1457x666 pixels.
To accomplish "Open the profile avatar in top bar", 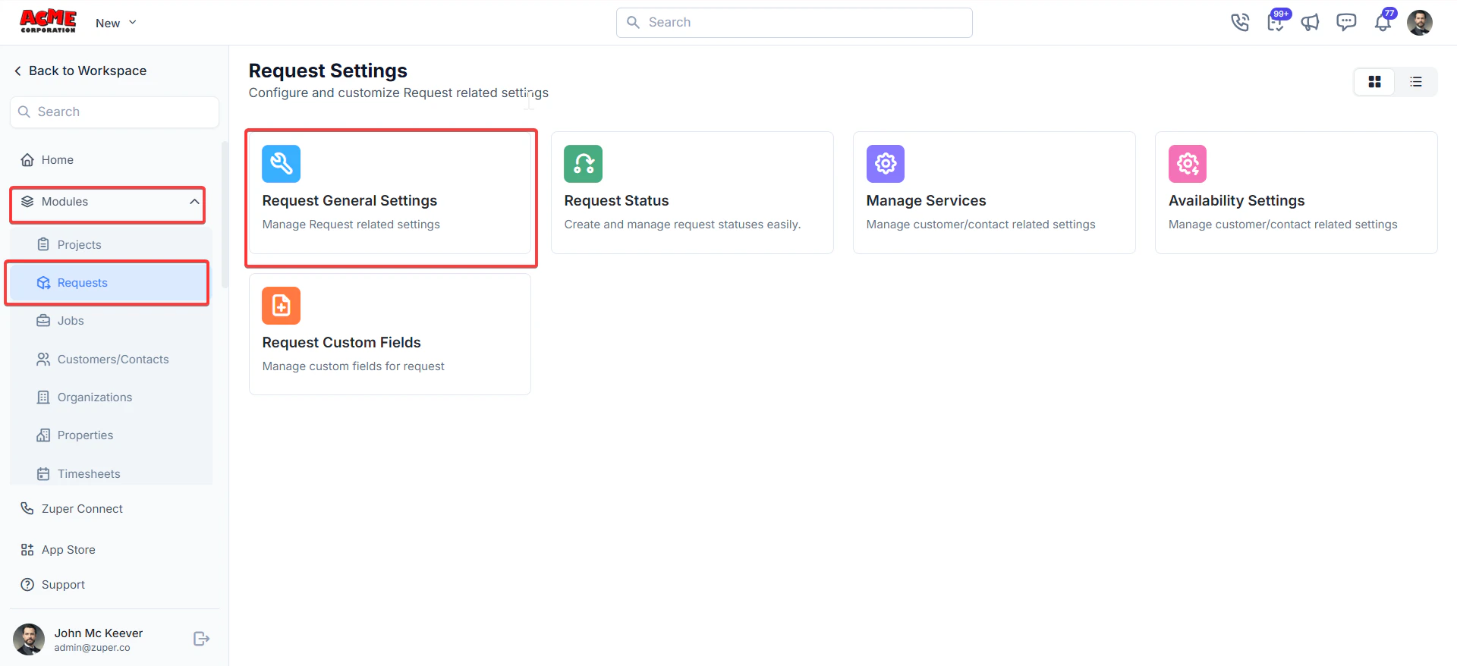I will click(1419, 23).
